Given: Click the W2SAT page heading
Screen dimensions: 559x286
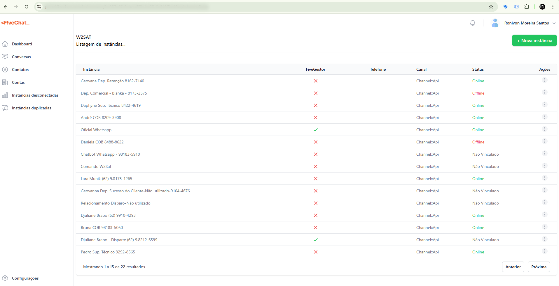Looking at the screenshot, I should [84, 37].
